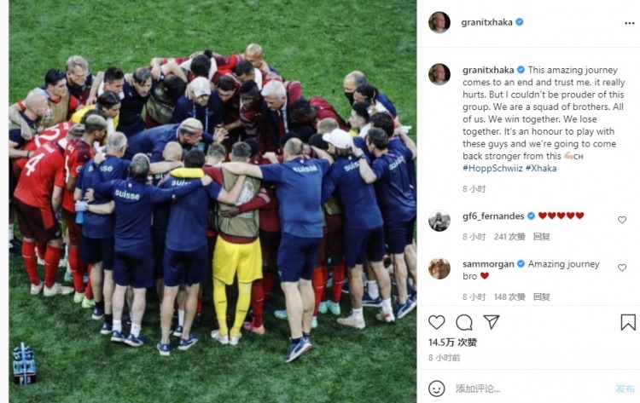Like gf6_fernandes comment heart

click(x=621, y=220)
